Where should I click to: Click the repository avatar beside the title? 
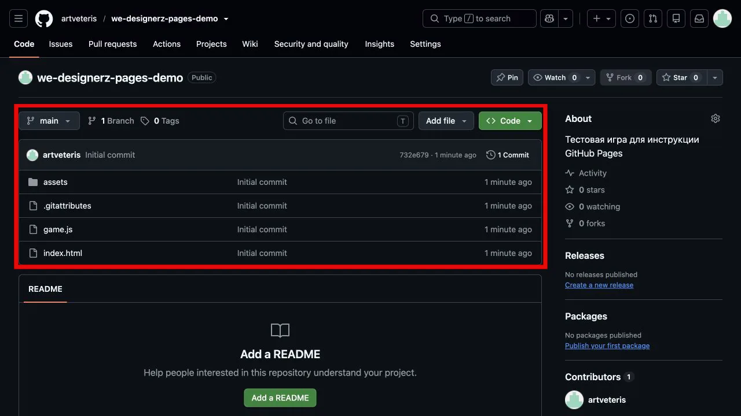click(25, 77)
